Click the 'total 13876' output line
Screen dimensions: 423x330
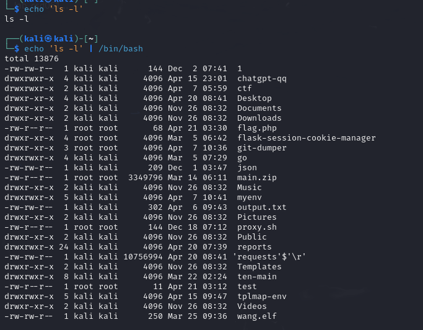click(32, 58)
